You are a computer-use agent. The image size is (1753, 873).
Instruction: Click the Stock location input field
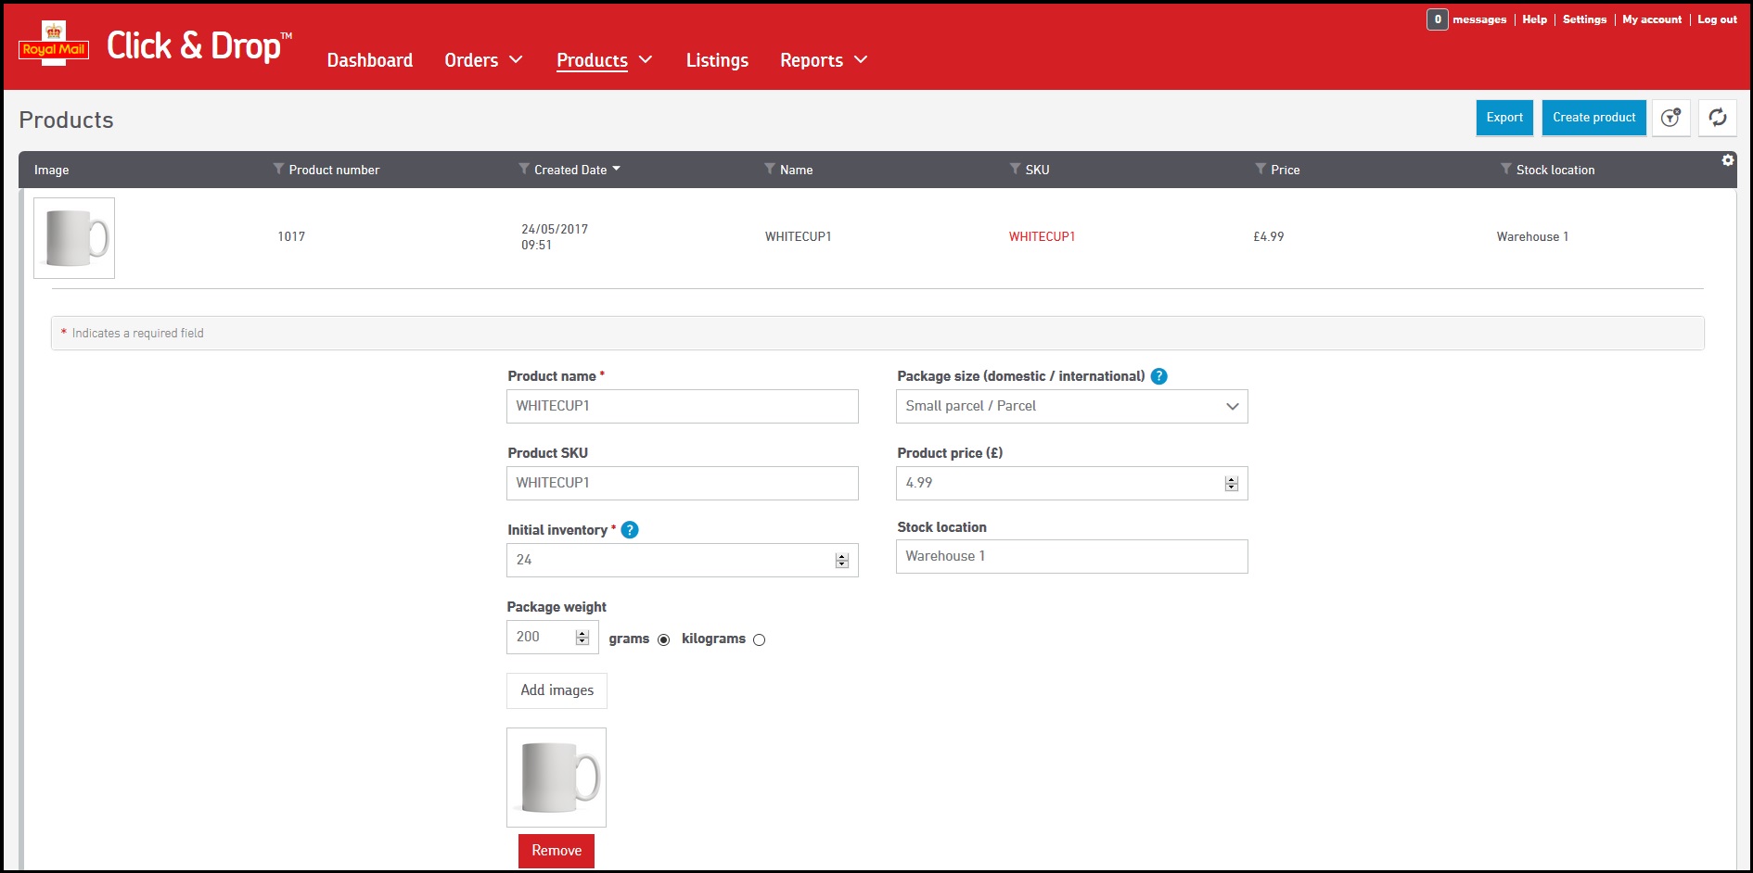[1071, 556]
